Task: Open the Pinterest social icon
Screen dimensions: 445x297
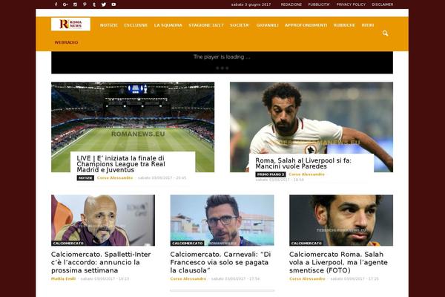Action: pos(85,4)
